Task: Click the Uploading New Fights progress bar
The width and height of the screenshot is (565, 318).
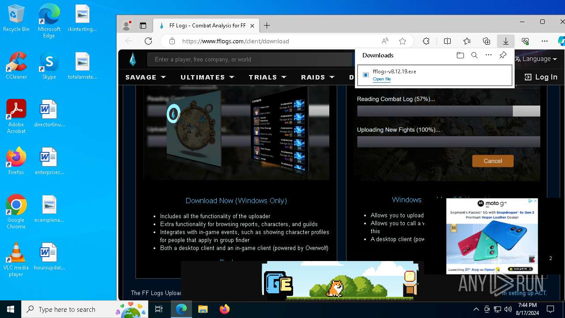Action: (448, 141)
